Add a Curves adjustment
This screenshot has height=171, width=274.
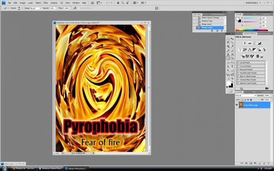(x=254, y=43)
